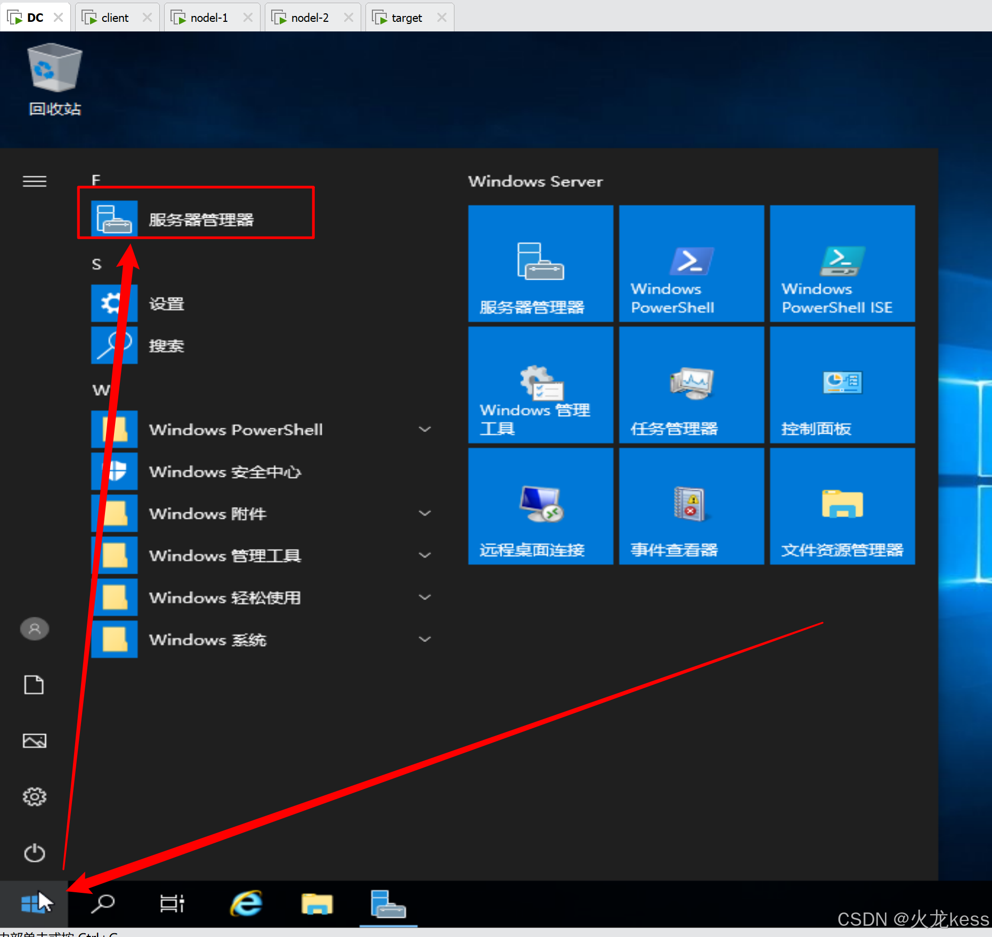
Task: Open the 远程桌面连接 tile
Action: pyautogui.click(x=541, y=506)
